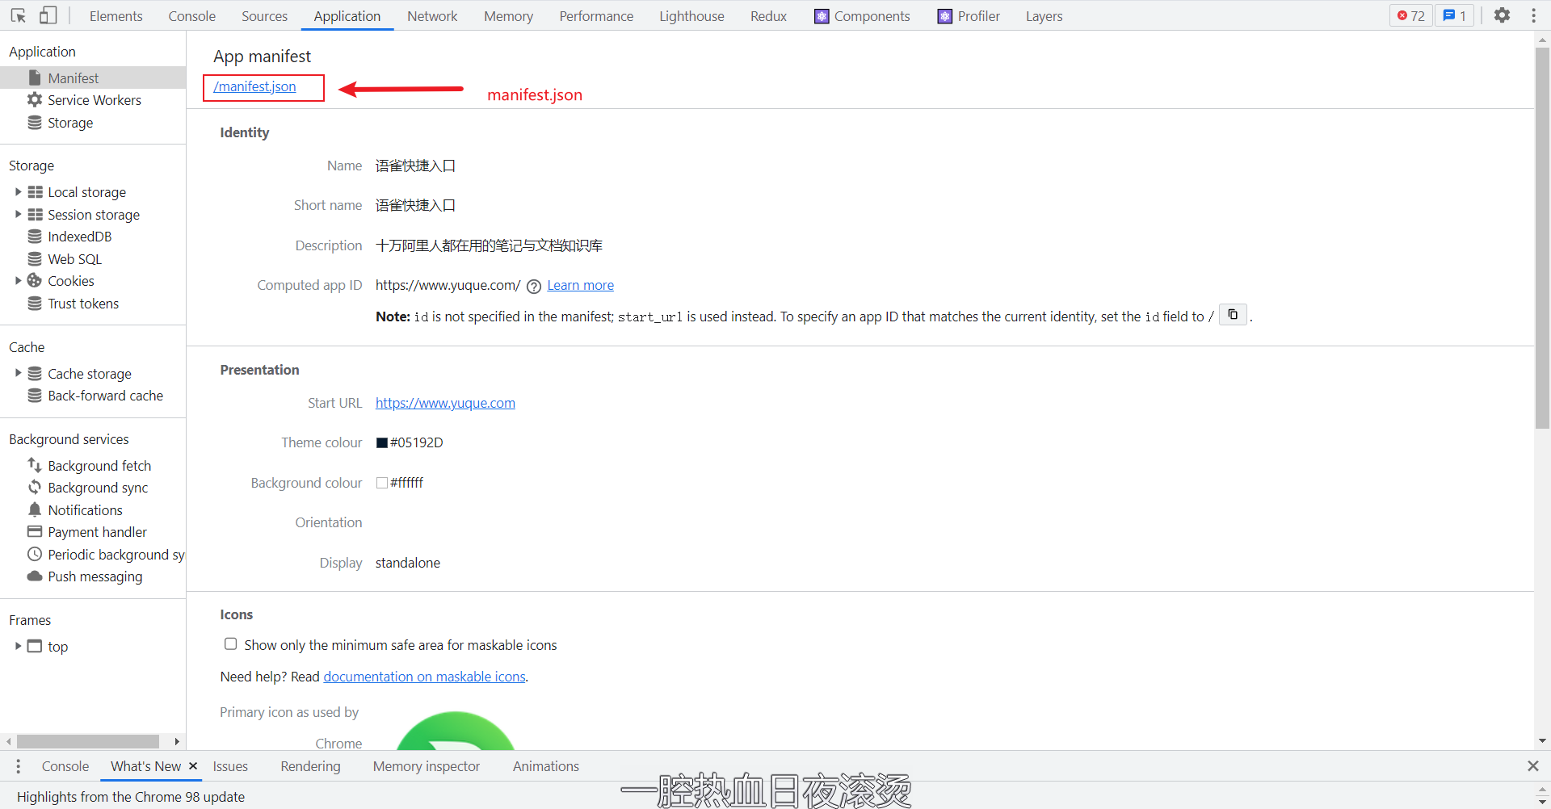Open React Profiler tab
Viewport: 1551px width, 809px height.
tap(969, 16)
